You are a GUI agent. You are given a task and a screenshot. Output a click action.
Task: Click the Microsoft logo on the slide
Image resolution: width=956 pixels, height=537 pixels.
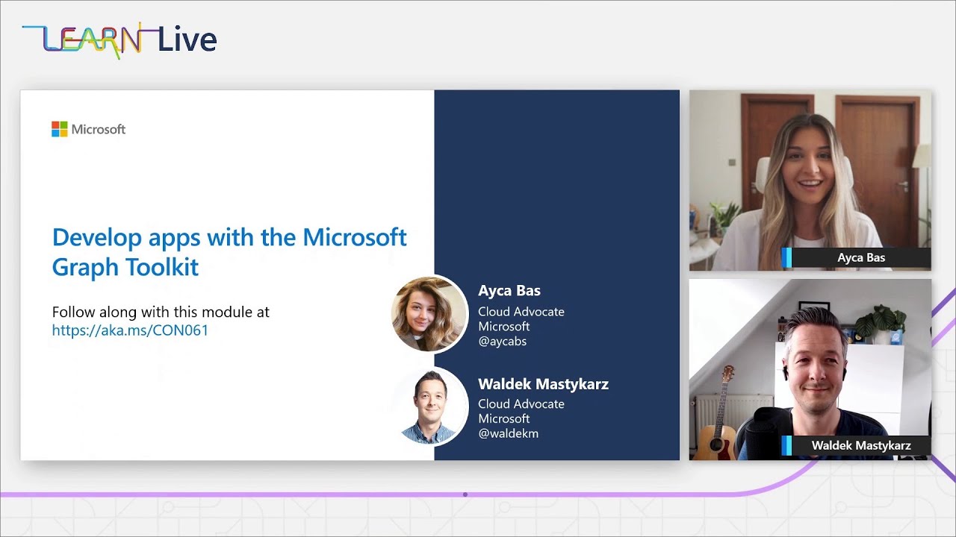pos(88,129)
